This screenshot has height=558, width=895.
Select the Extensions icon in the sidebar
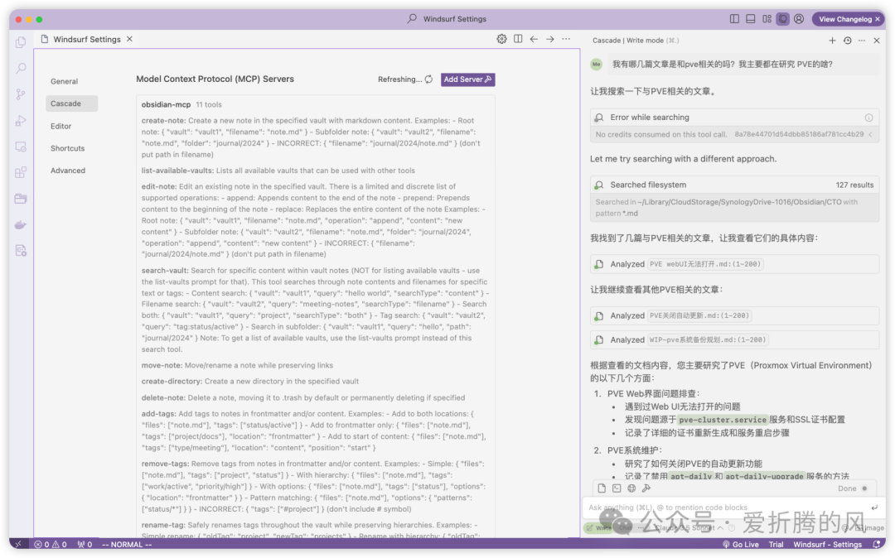21,171
